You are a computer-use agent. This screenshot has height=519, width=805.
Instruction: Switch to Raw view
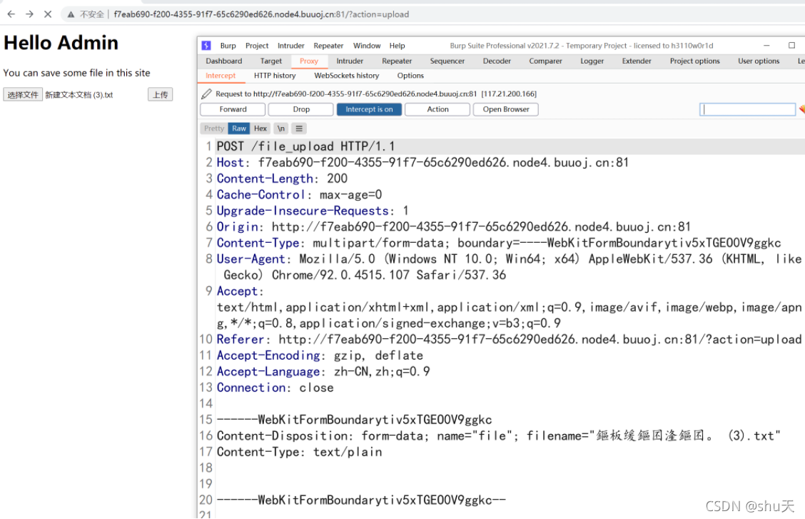239,129
